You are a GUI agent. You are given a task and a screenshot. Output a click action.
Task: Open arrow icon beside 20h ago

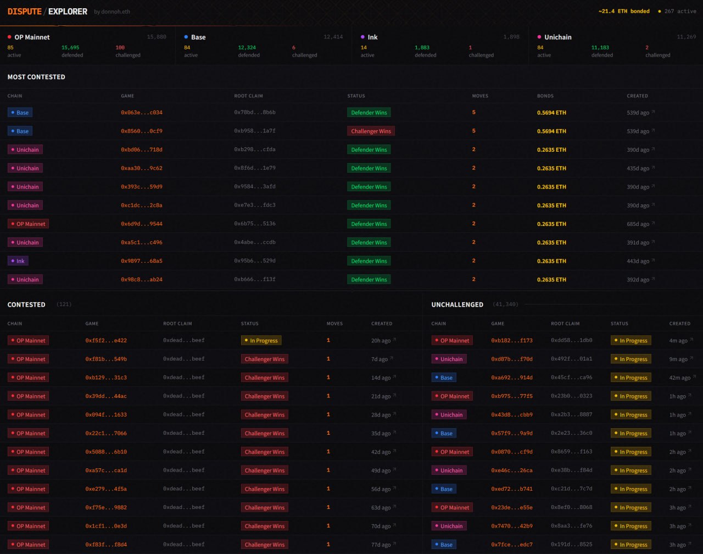point(394,340)
